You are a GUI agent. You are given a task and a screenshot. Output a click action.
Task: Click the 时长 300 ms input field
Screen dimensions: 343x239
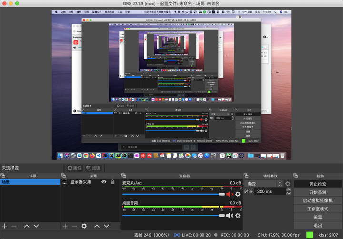[271, 191]
